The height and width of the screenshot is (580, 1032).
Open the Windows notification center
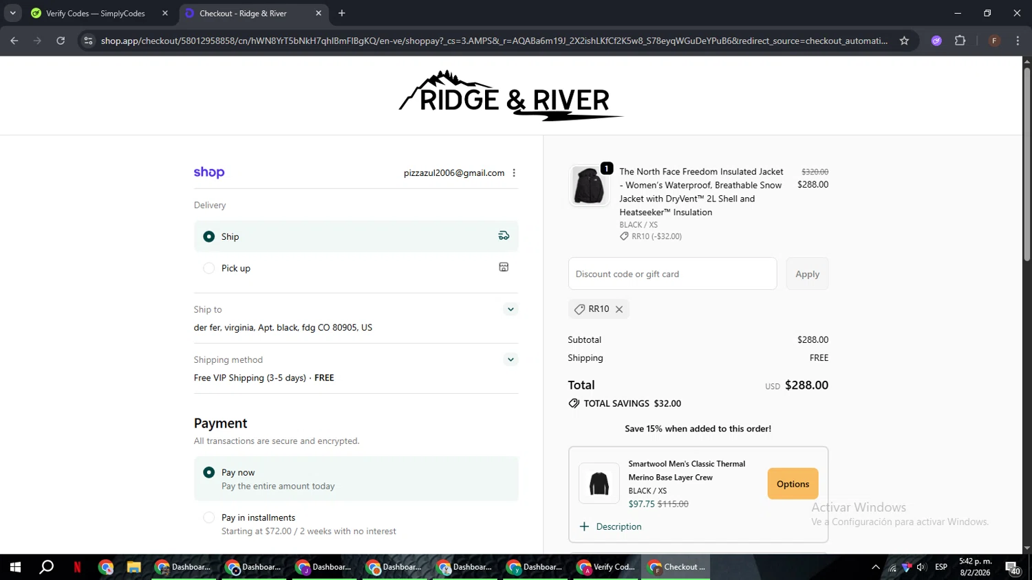[x=1013, y=568]
